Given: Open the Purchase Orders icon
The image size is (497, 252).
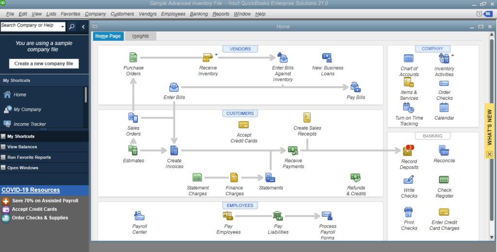Looking at the screenshot, I should point(133,58).
